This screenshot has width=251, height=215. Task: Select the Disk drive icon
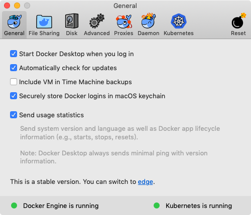72,21
